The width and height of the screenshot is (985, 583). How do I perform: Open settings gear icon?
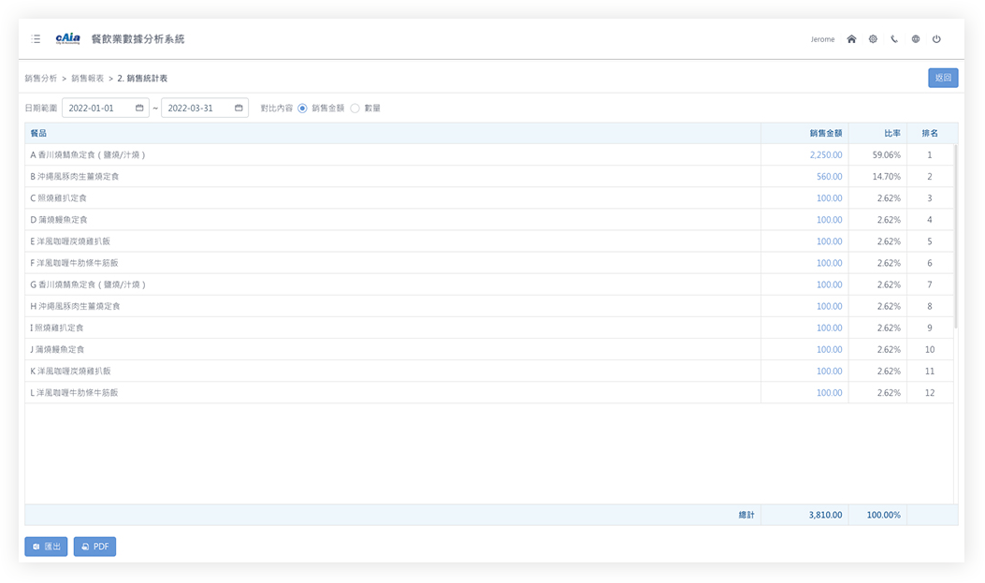click(x=873, y=39)
